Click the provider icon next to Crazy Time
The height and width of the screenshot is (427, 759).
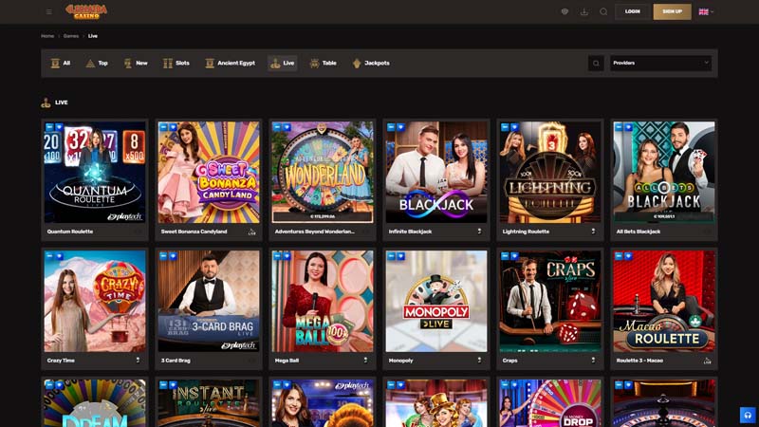[x=138, y=361]
